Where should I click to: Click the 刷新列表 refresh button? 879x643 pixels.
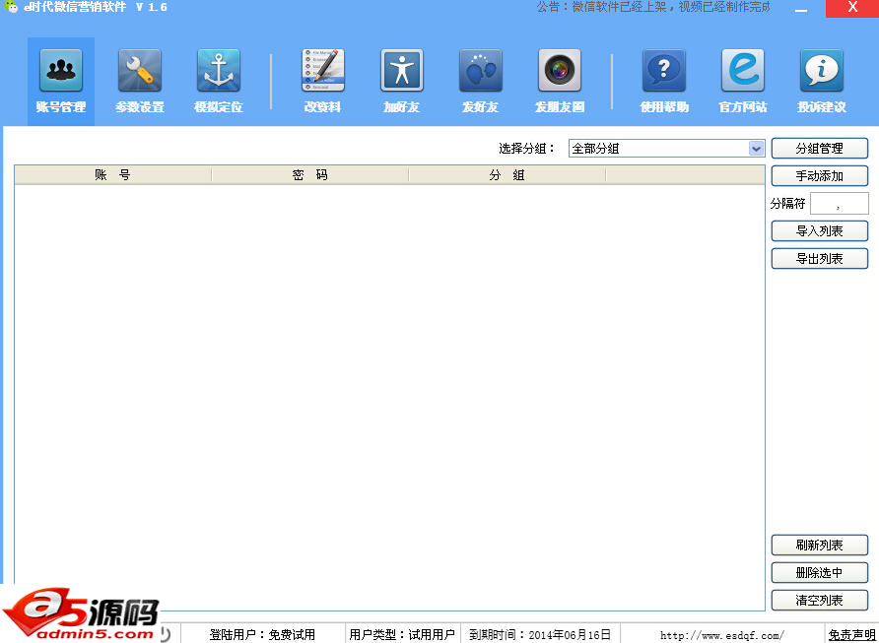tap(820, 545)
